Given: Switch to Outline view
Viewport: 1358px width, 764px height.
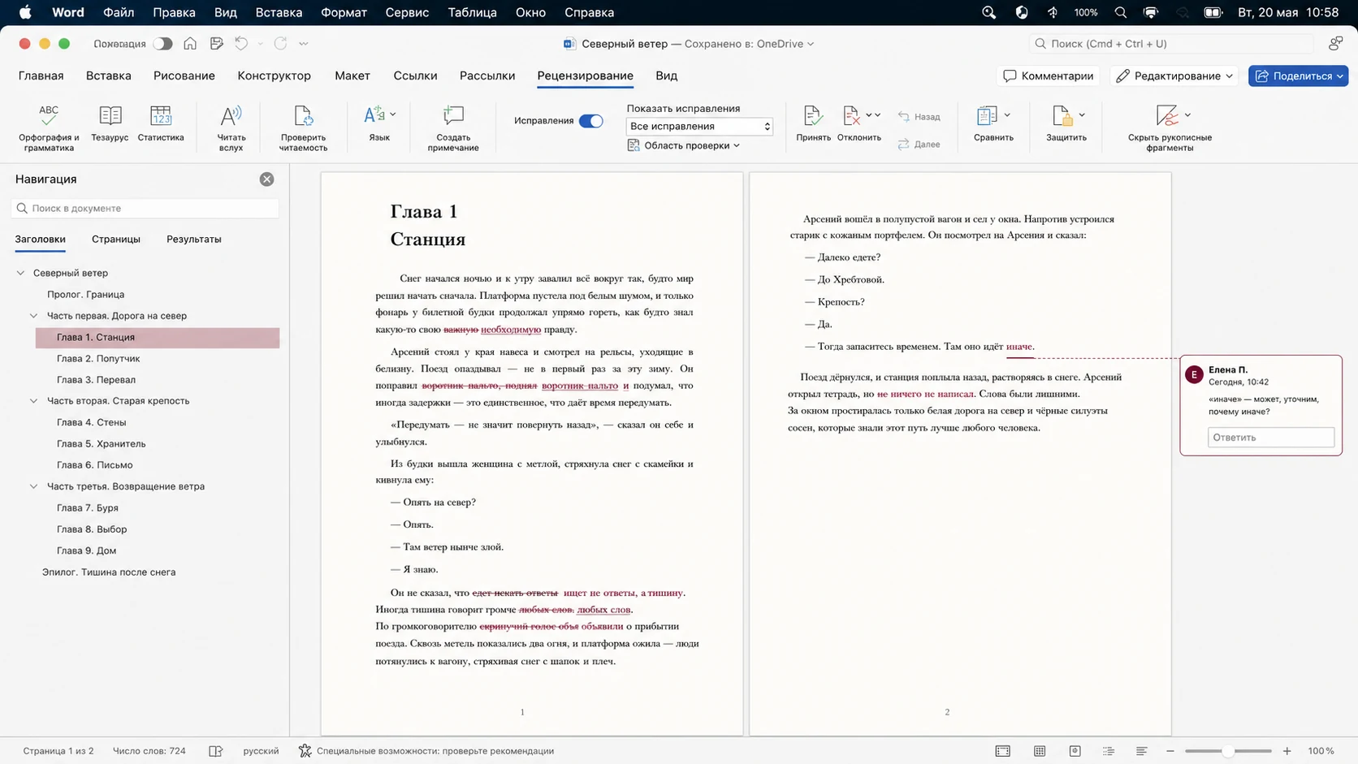Looking at the screenshot, I should point(1109,751).
